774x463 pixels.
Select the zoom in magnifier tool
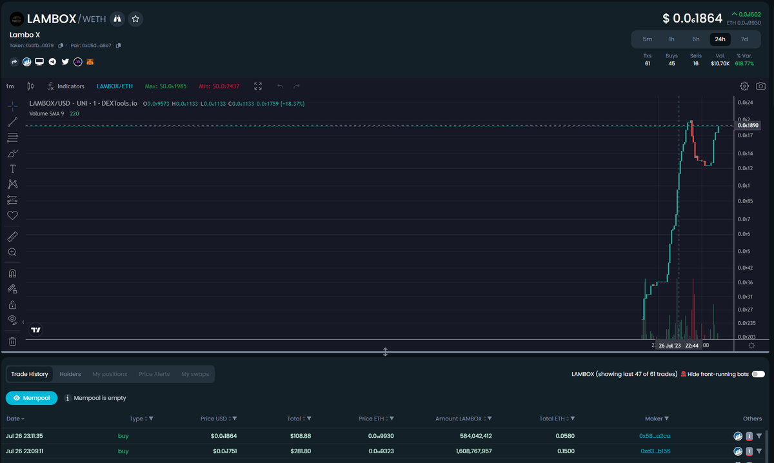point(12,252)
